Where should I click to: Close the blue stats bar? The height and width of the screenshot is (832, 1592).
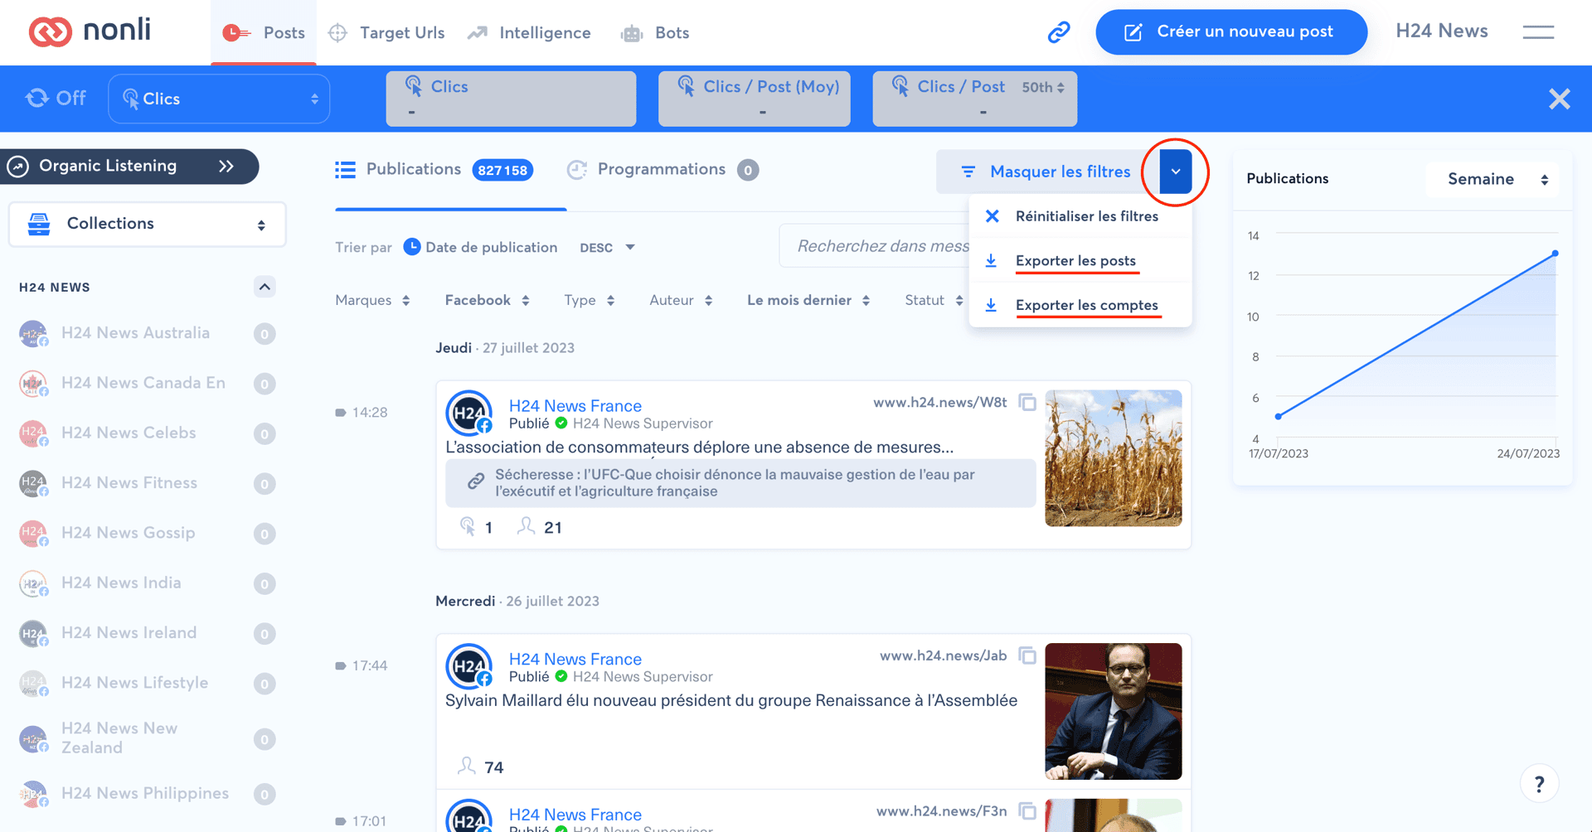pos(1559,99)
